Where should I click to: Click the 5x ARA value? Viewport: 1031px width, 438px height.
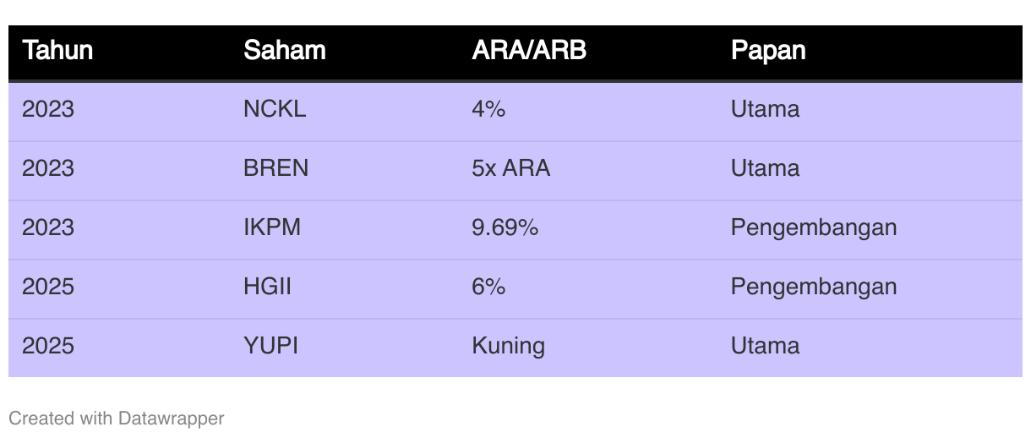tap(511, 169)
